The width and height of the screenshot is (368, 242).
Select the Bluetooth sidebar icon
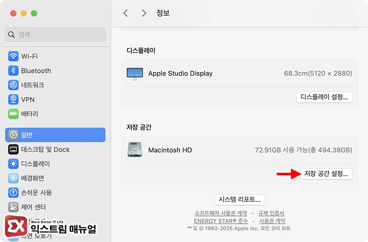click(13, 71)
